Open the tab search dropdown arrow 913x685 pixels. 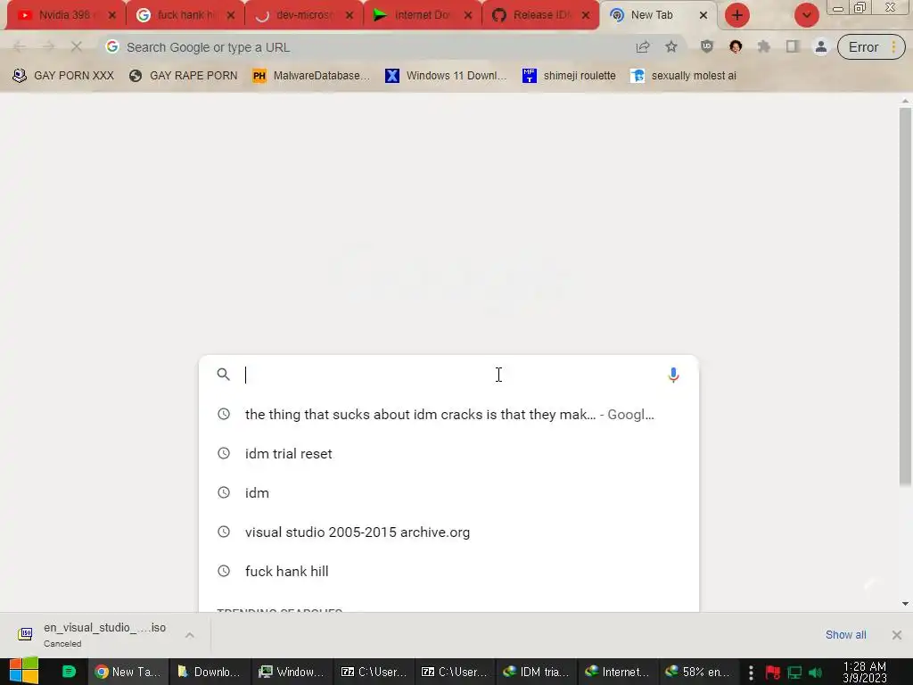pos(806,15)
